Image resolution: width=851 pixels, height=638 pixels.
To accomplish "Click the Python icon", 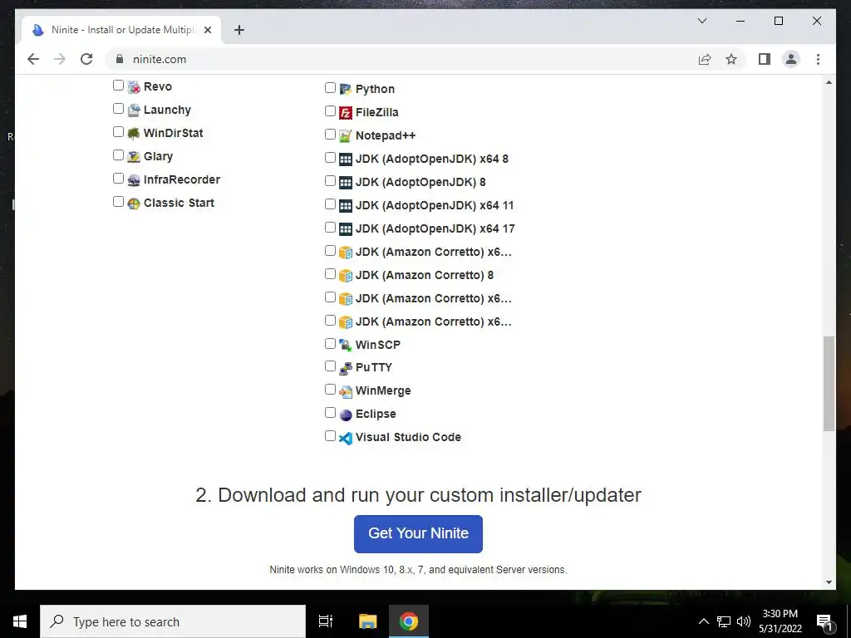I will pyautogui.click(x=345, y=89).
